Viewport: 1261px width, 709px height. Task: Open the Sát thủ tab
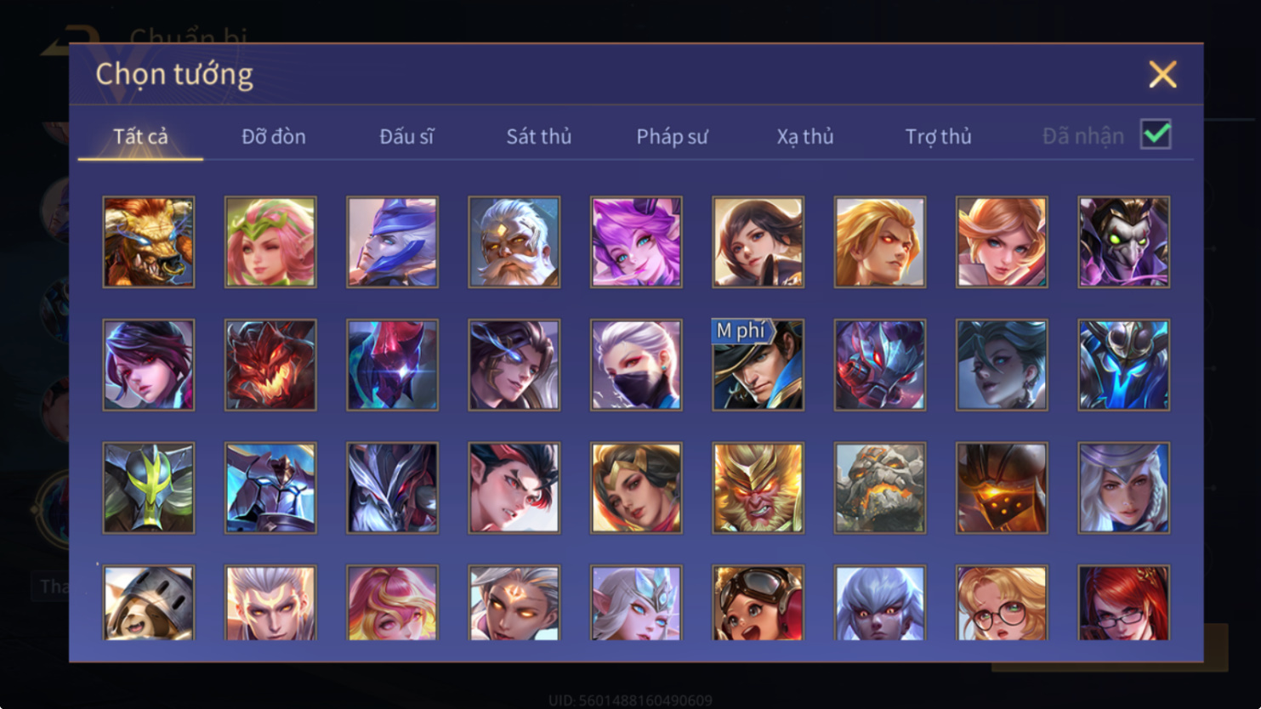[x=539, y=136]
